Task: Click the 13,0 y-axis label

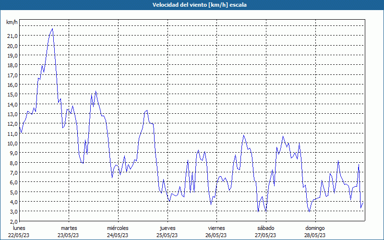Action: (x=12, y=114)
